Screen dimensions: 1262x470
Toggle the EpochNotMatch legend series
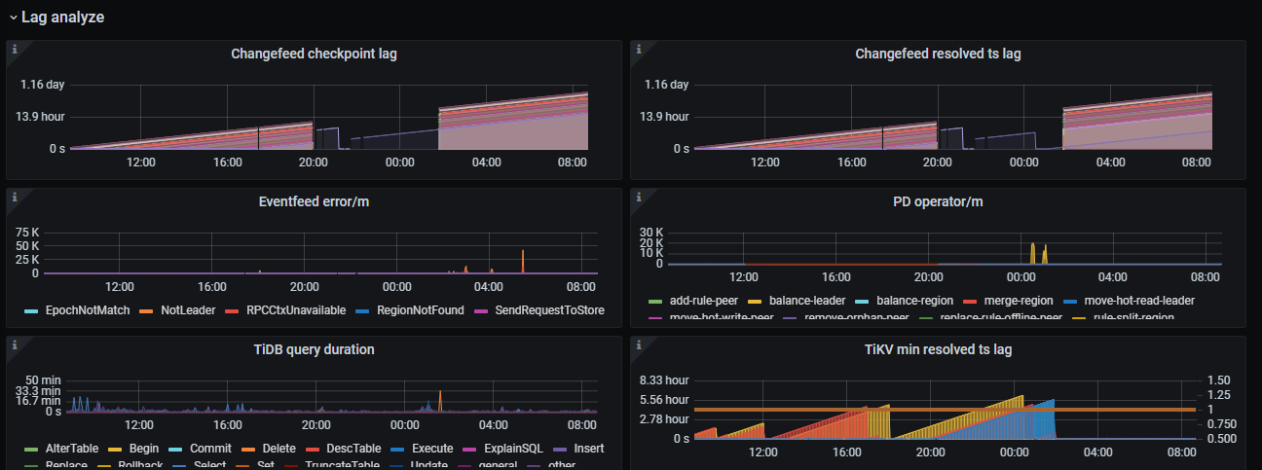80,310
